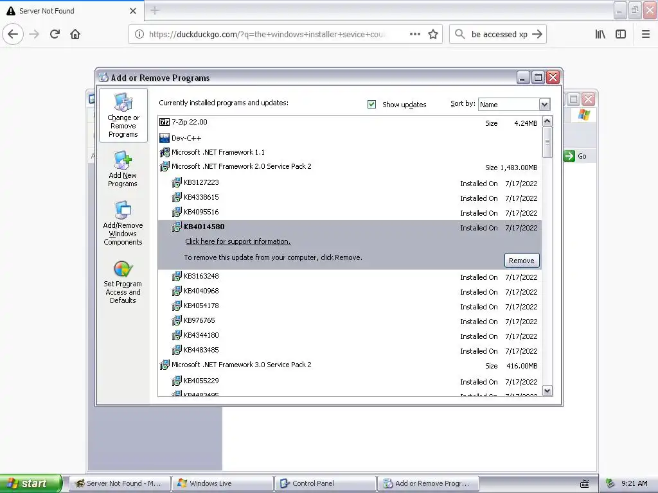Select the KB976765 update row
The height and width of the screenshot is (493, 658).
(x=350, y=321)
